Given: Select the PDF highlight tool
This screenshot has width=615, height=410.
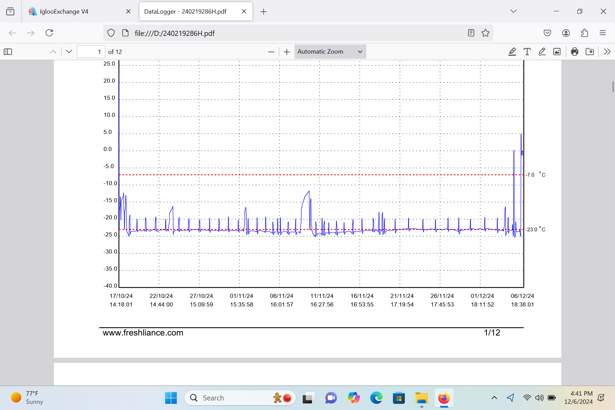Looking at the screenshot, I should (x=512, y=52).
